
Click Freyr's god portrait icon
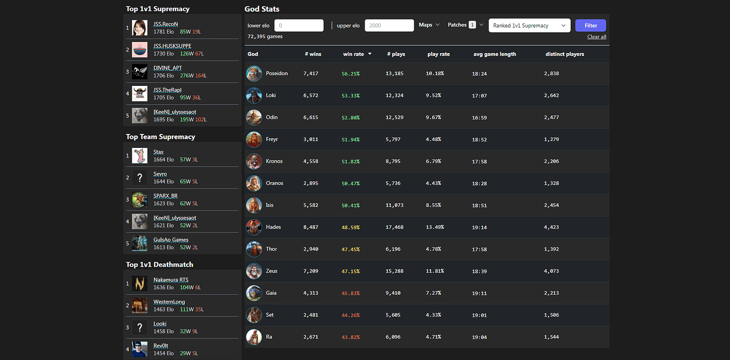tap(254, 139)
